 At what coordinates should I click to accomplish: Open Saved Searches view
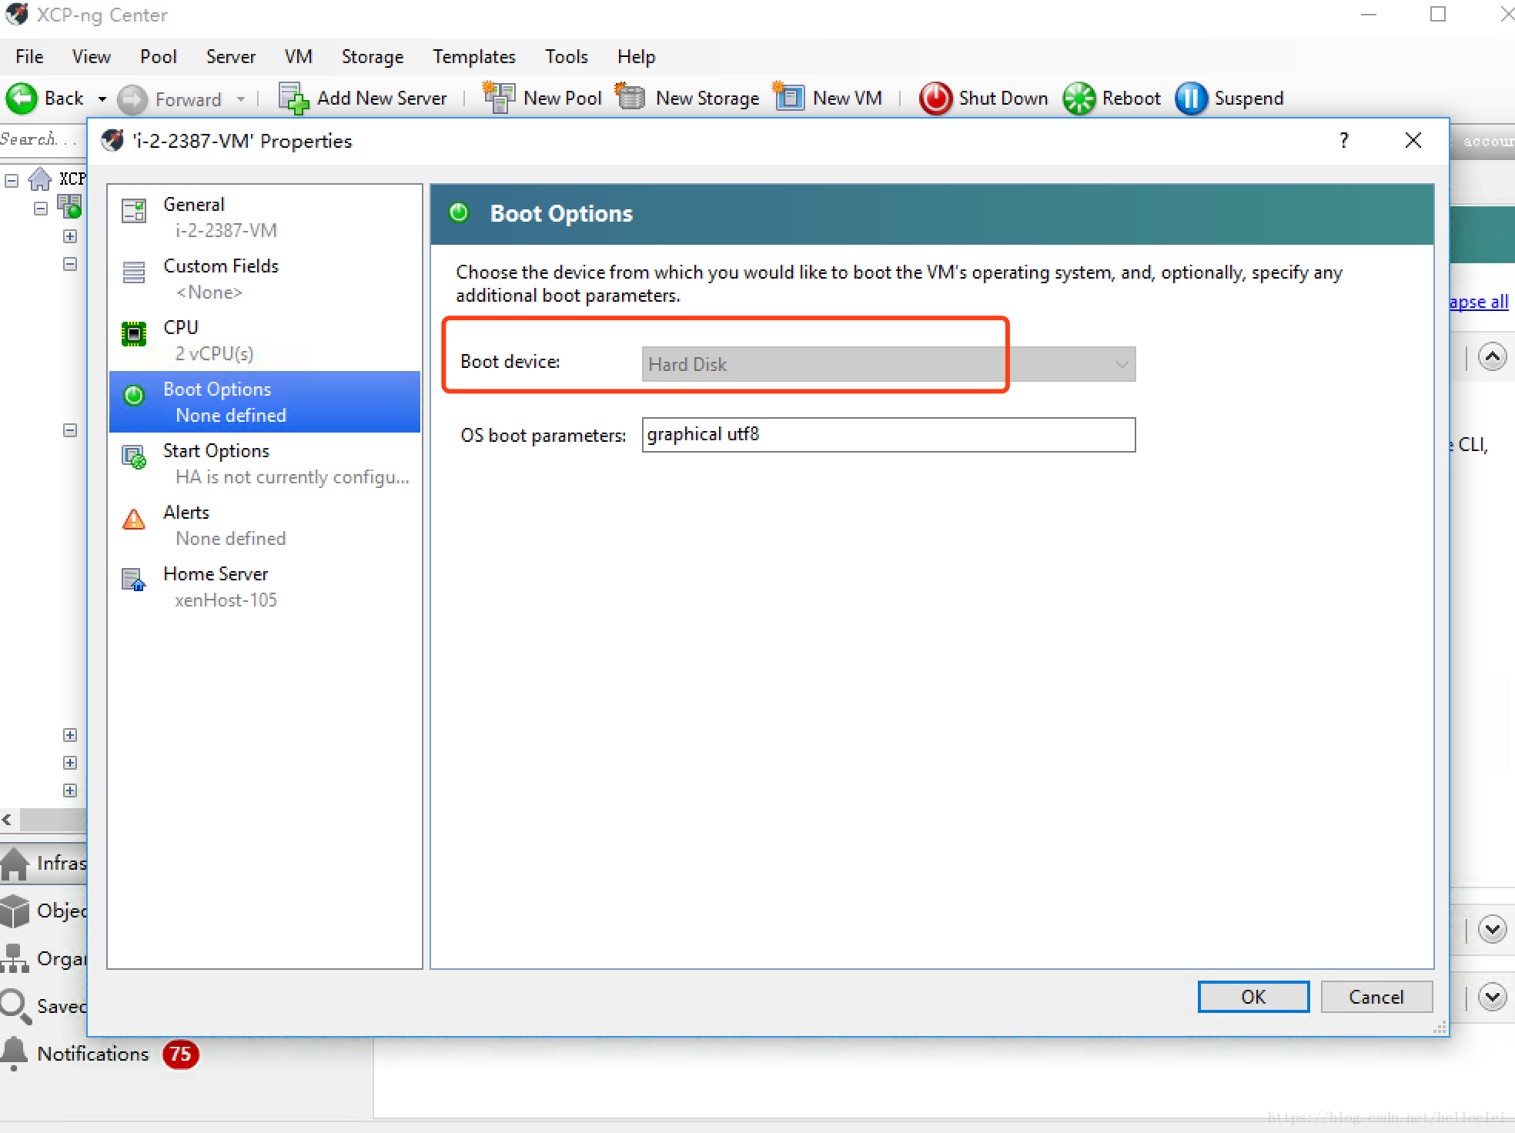pyautogui.click(x=44, y=1006)
